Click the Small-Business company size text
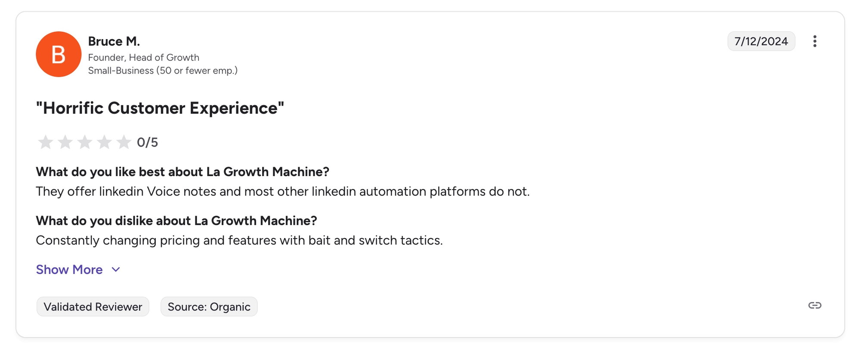The height and width of the screenshot is (353, 861). coord(162,71)
